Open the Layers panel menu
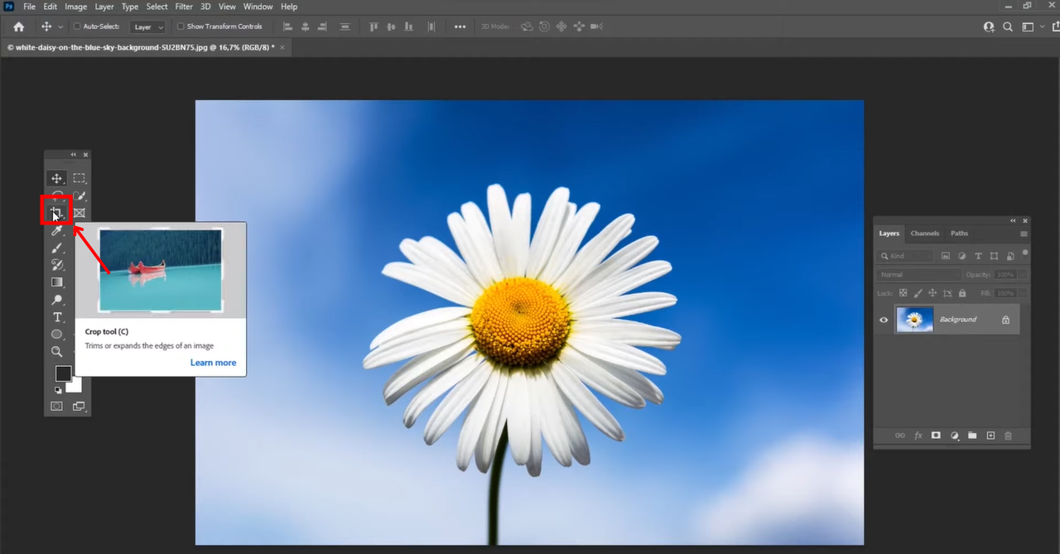The width and height of the screenshot is (1060, 554). 1024,234
